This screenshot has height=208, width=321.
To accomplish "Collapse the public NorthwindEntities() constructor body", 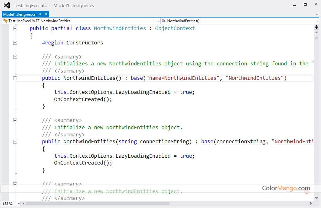I will click(15, 78).
